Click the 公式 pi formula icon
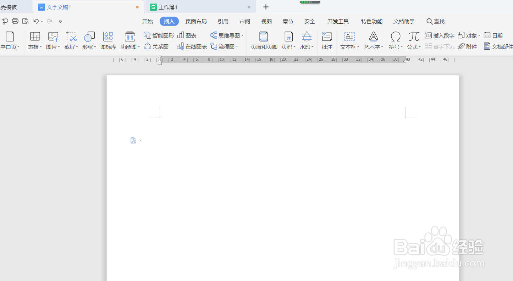 pyautogui.click(x=414, y=36)
